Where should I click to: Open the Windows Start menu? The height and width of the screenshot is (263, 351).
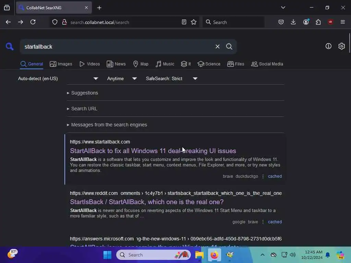[x=107, y=255]
